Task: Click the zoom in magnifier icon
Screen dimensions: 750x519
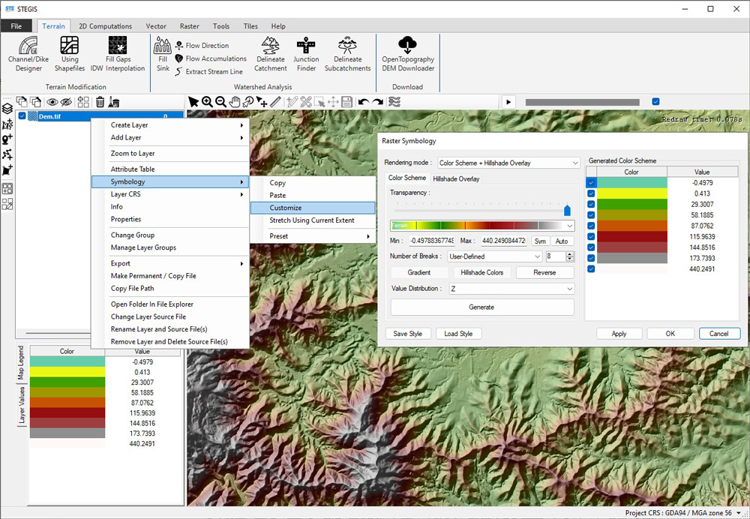Action: (x=207, y=102)
